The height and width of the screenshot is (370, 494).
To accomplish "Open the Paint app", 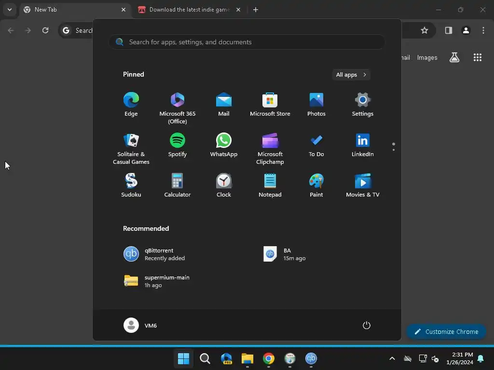I will point(316,185).
